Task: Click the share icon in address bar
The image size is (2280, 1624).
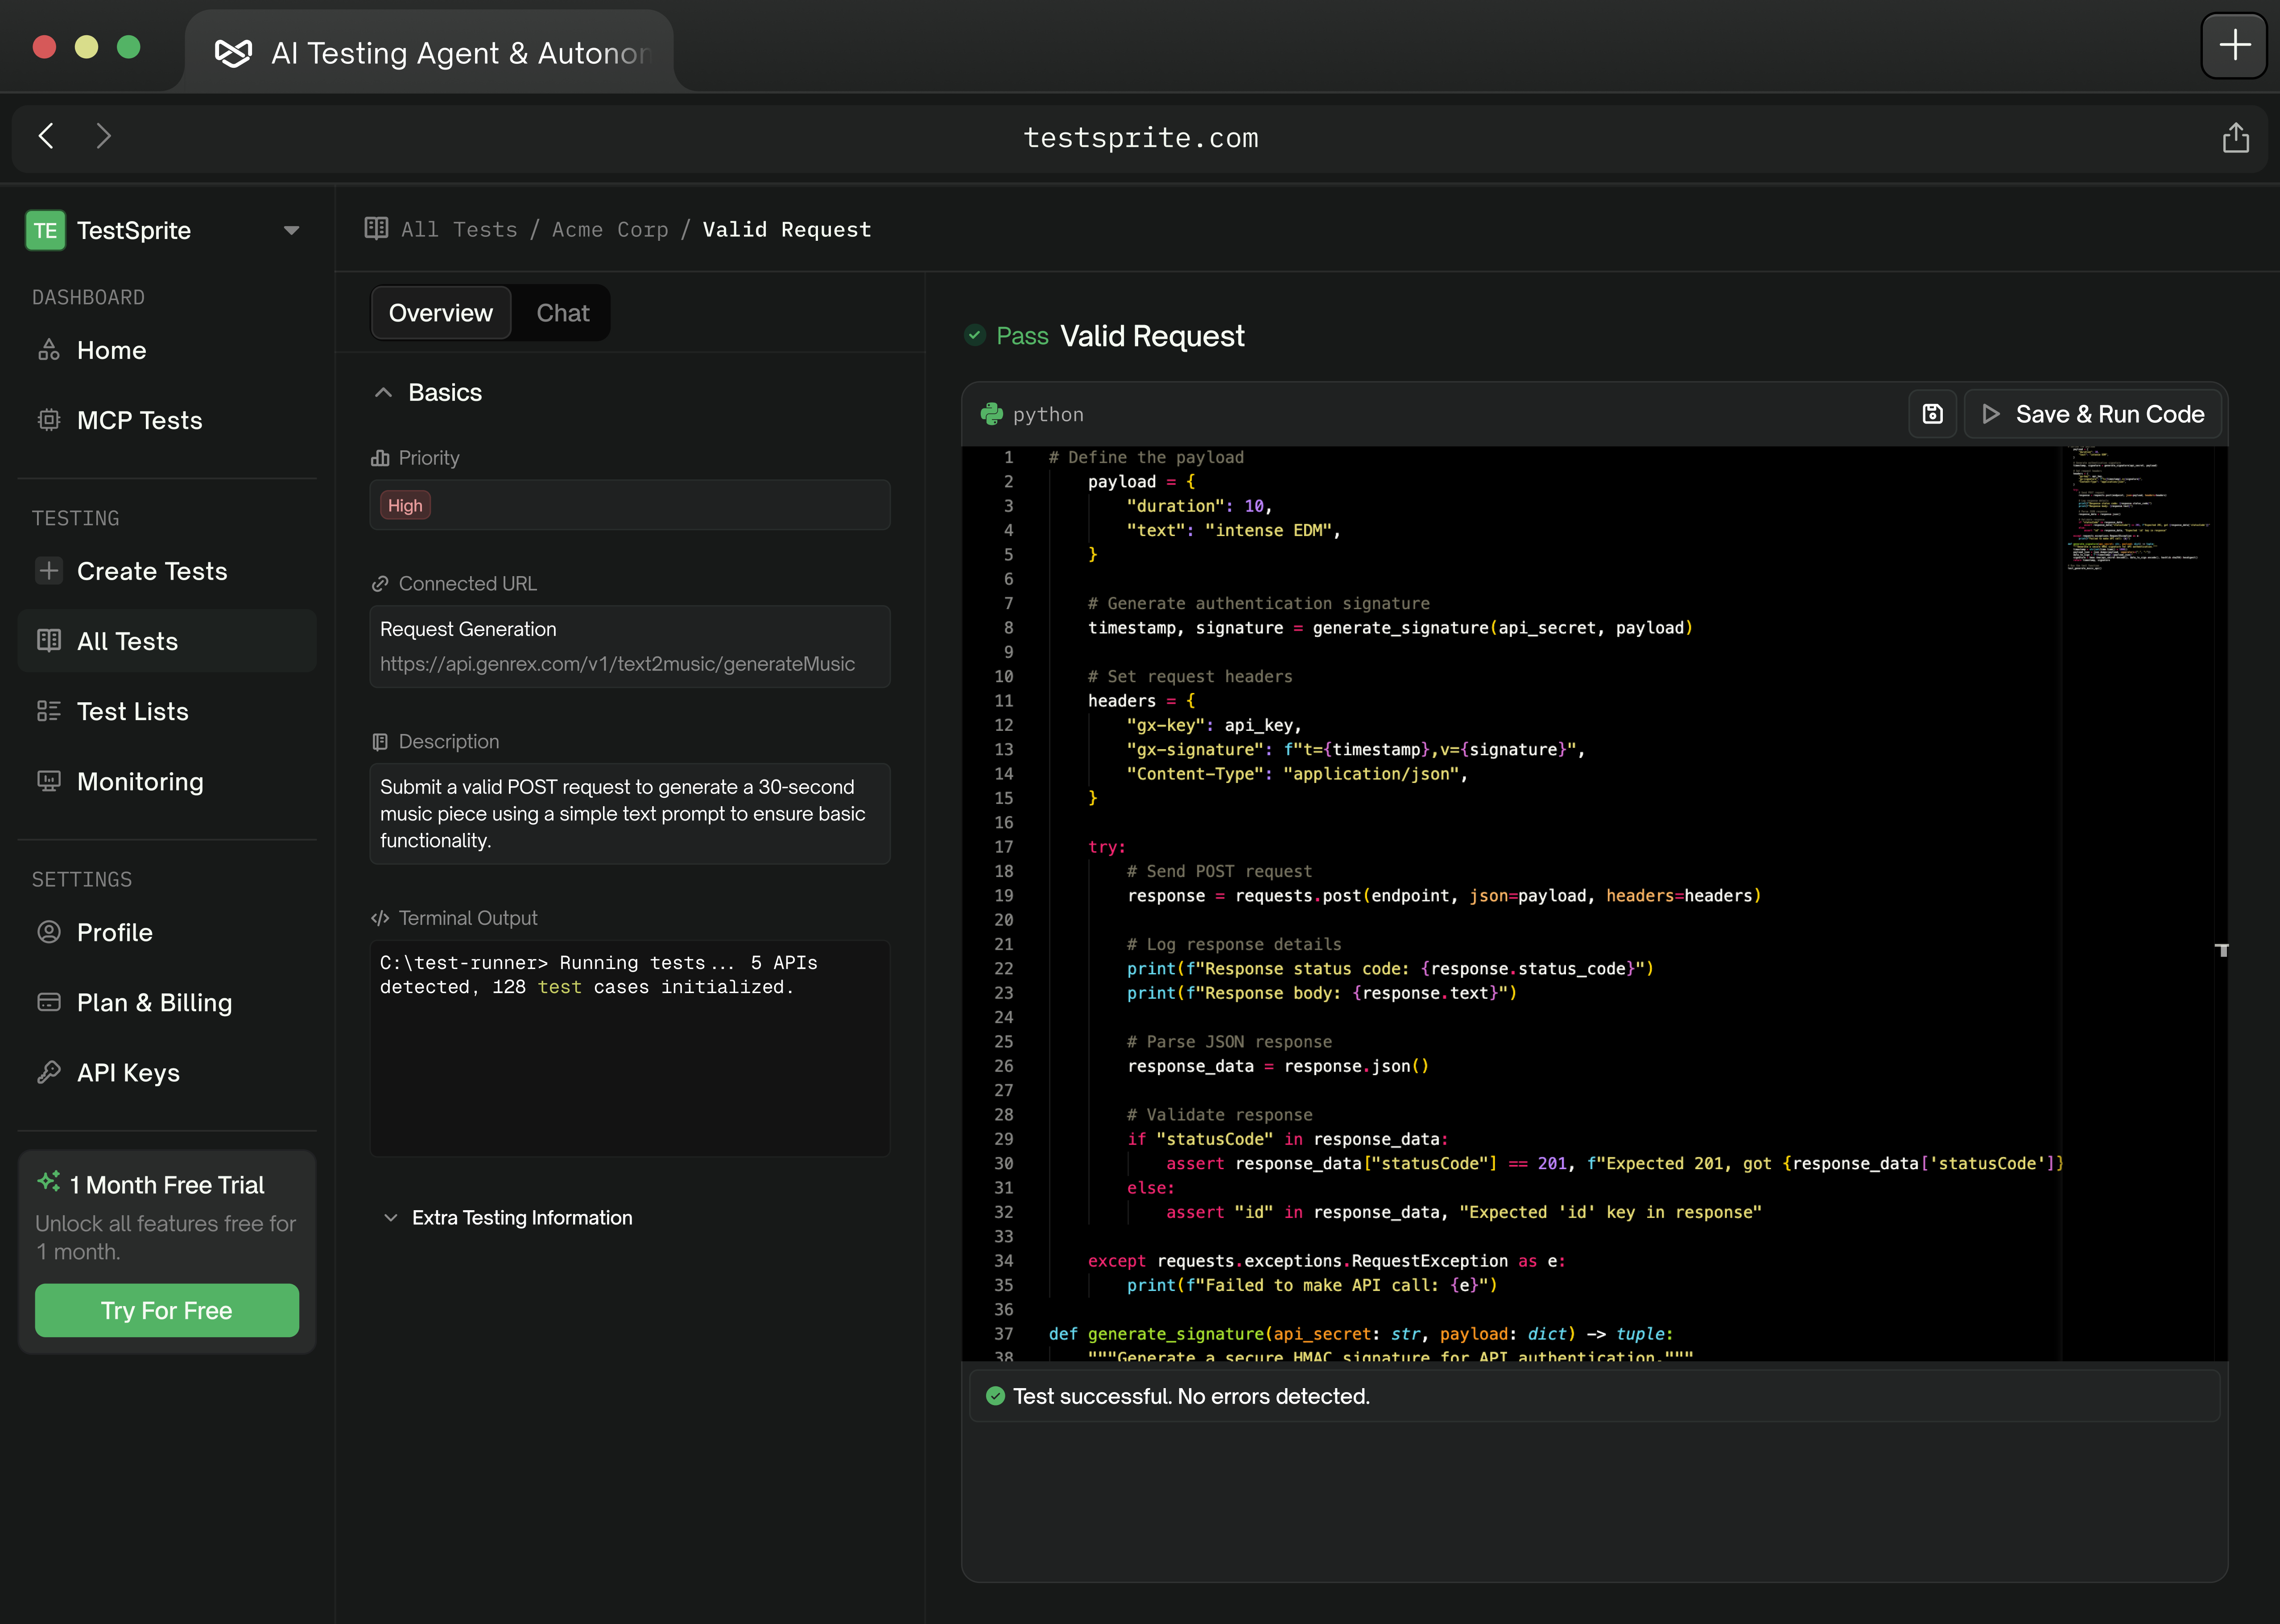Action: click(x=2235, y=137)
